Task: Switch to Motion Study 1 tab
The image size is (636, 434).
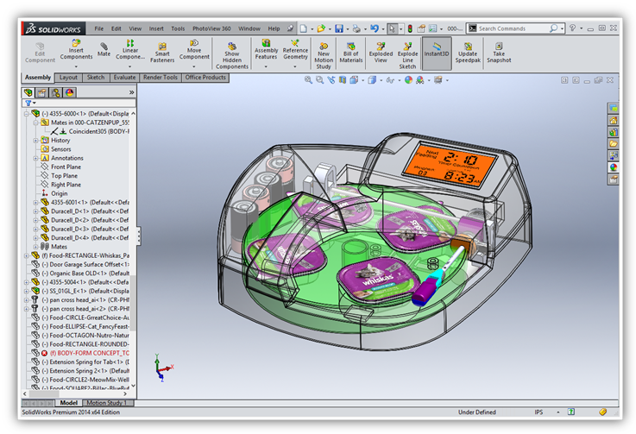Action: click(x=107, y=403)
